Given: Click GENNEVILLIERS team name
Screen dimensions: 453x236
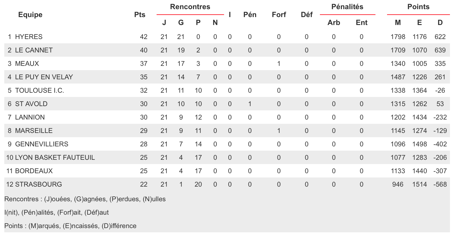Looking at the screenshot, I should tap(42, 144).
